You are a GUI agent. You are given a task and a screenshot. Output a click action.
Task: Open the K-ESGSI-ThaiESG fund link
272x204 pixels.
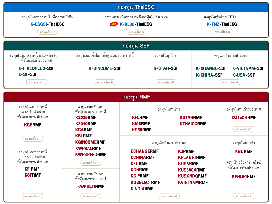click(x=48, y=24)
